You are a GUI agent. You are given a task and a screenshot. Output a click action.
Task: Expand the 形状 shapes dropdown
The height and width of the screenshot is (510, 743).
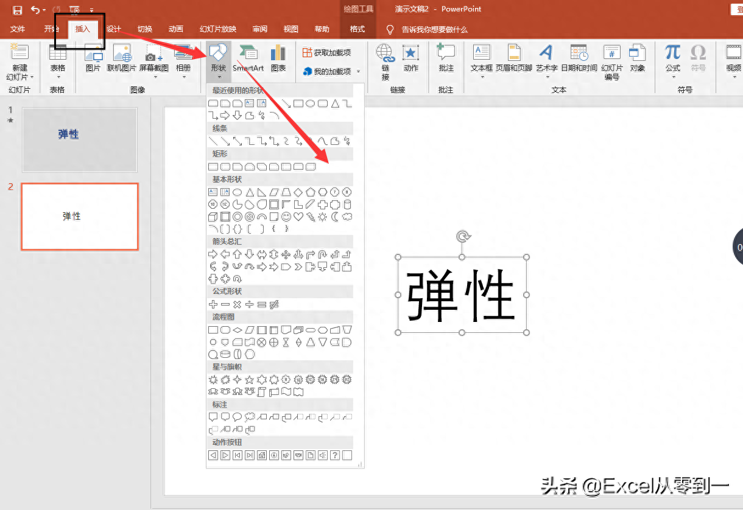[219, 77]
